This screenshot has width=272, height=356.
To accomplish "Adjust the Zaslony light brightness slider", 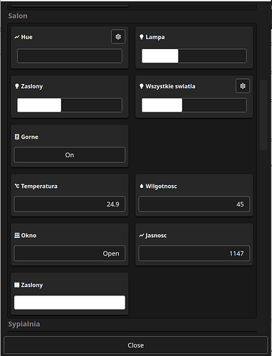I will tap(70, 105).
